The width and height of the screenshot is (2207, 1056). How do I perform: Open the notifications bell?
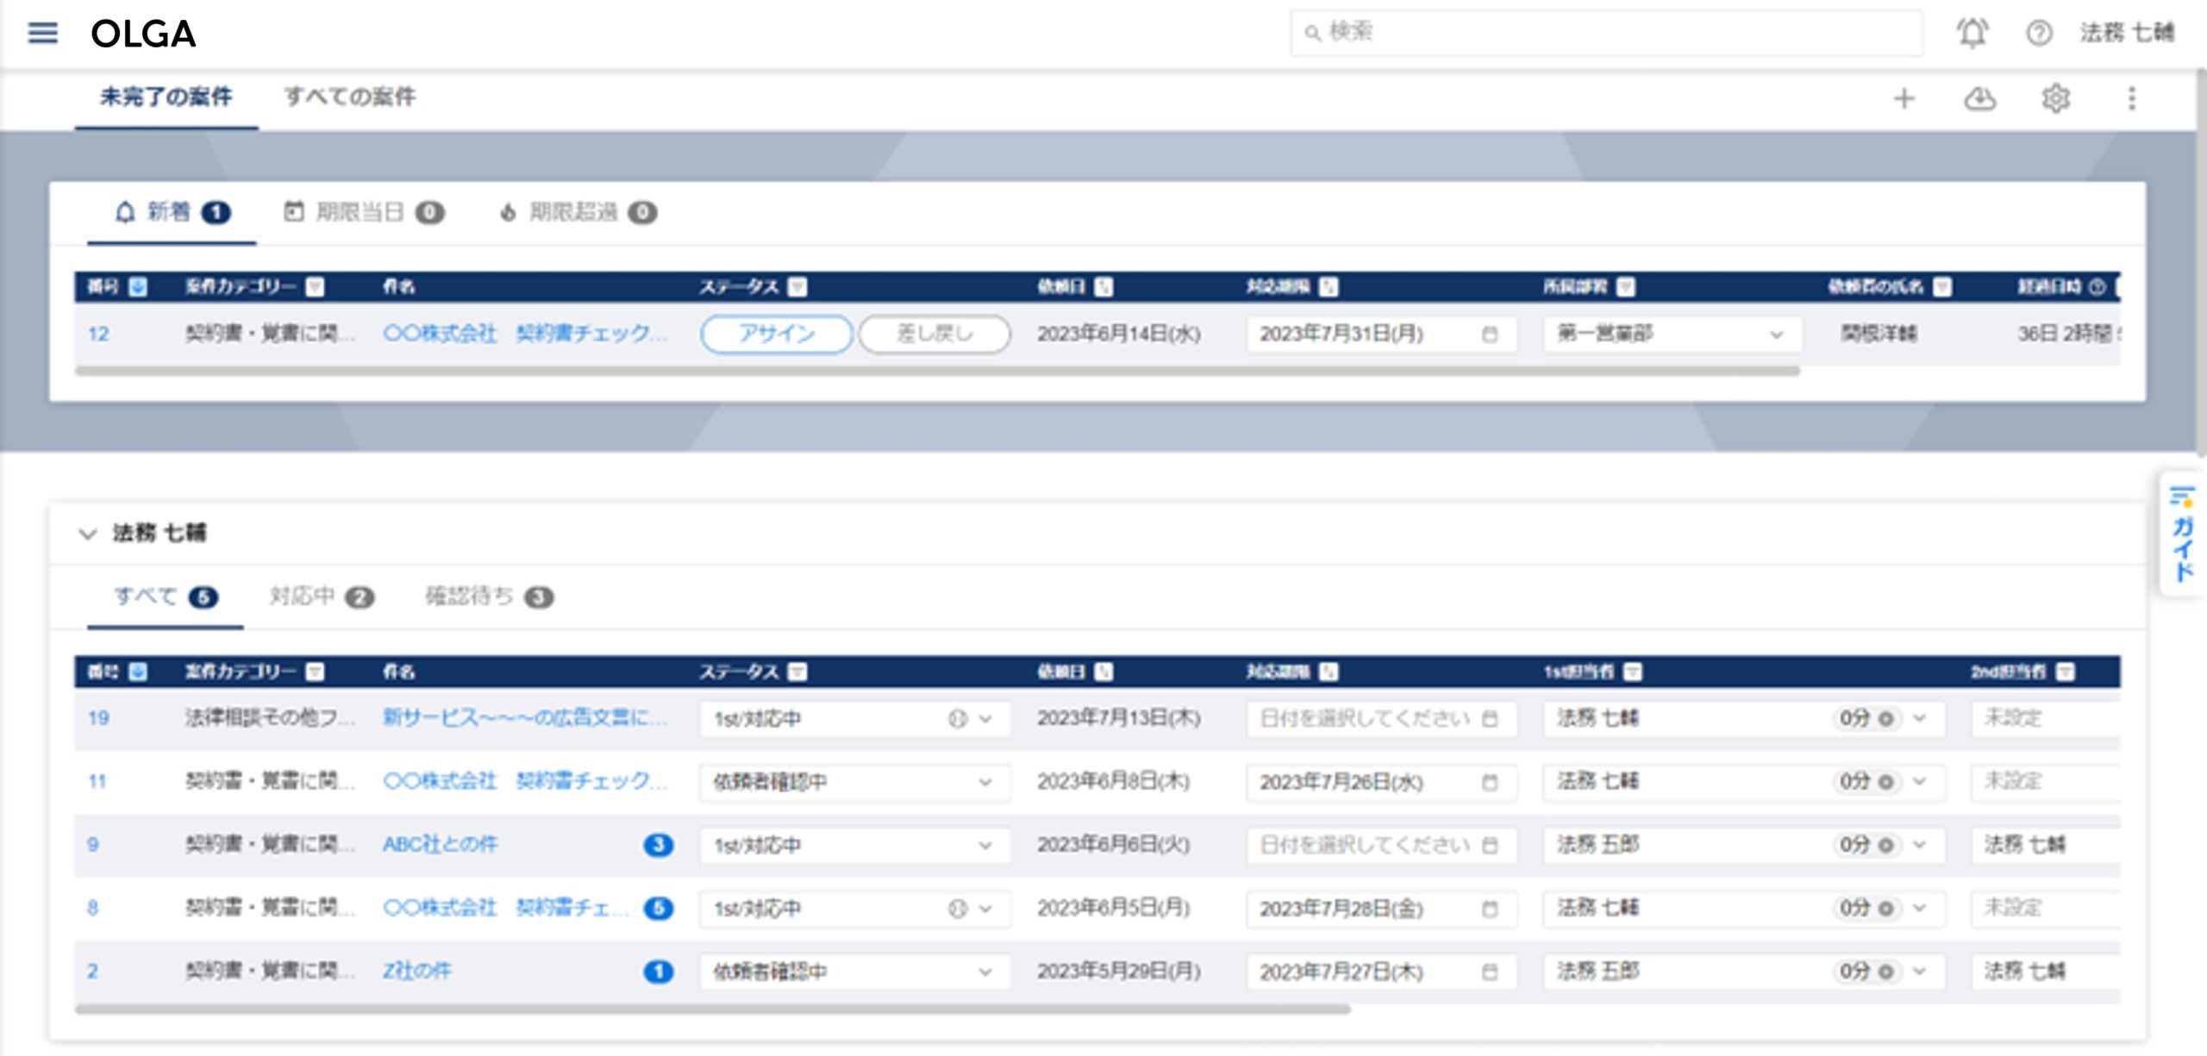click(1973, 33)
